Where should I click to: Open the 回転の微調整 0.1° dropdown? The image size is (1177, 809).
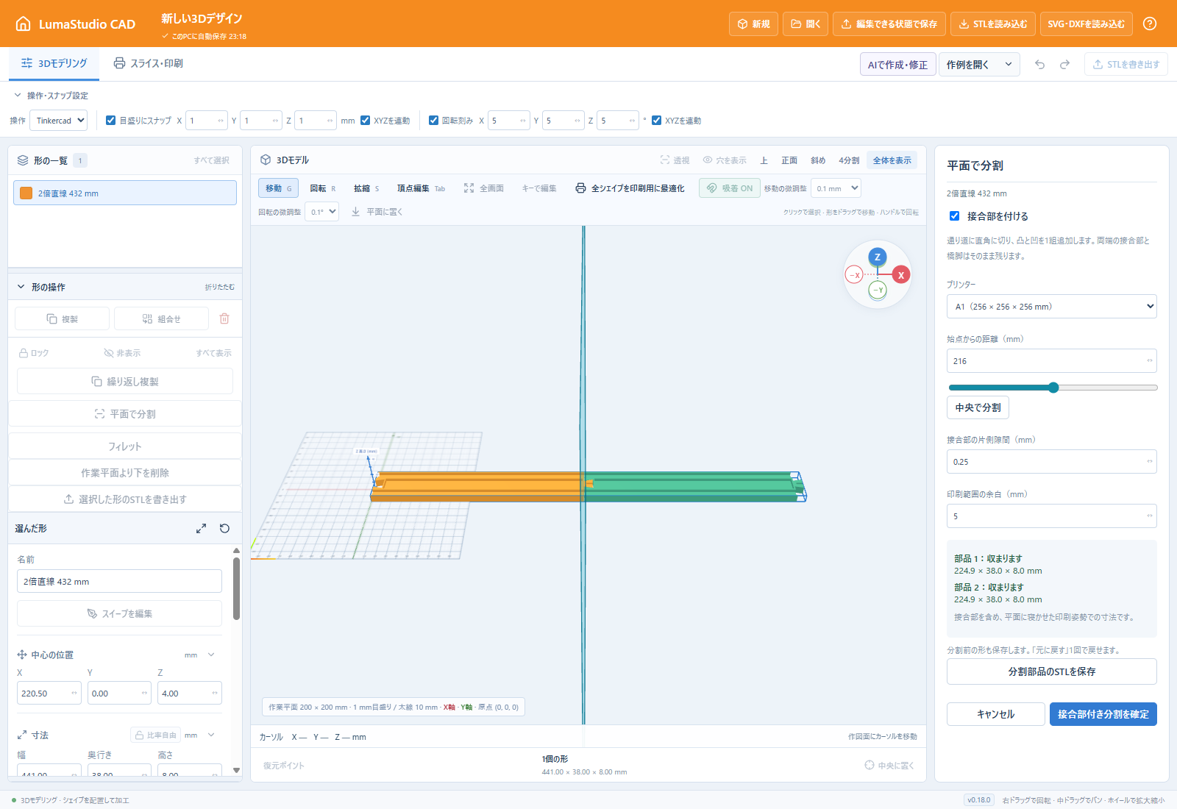point(321,212)
